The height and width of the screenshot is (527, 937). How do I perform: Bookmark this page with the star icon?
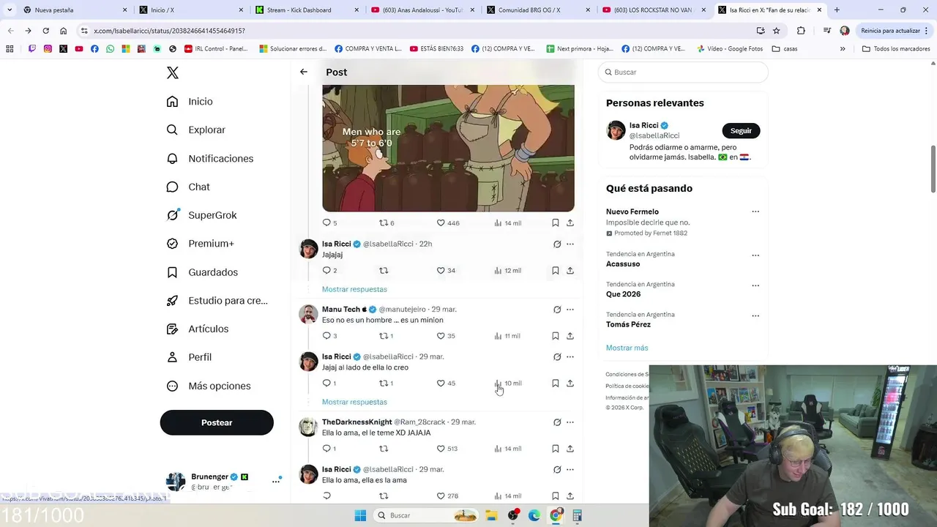click(x=777, y=31)
